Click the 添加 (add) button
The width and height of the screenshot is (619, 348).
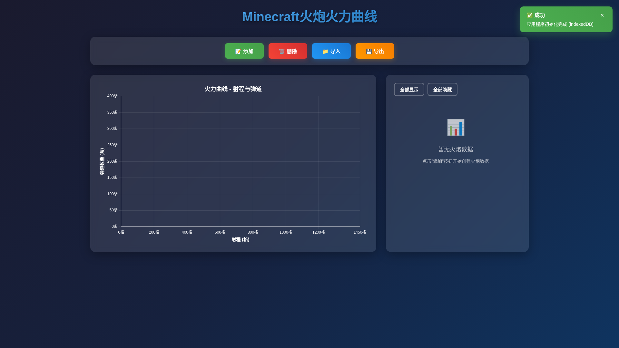(x=244, y=51)
